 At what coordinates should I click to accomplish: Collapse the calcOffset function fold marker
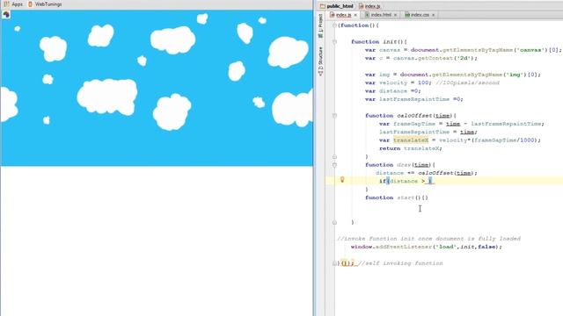[x=334, y=116]
